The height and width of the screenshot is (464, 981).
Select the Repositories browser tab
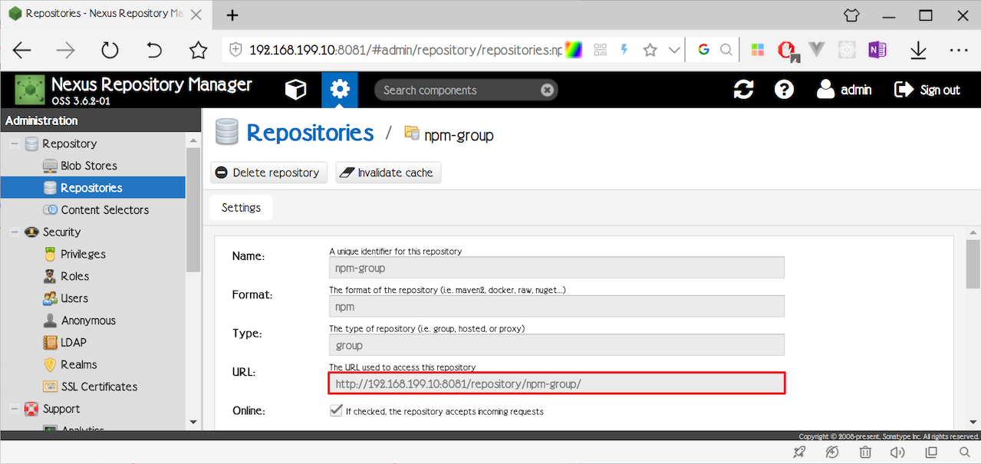106,14
